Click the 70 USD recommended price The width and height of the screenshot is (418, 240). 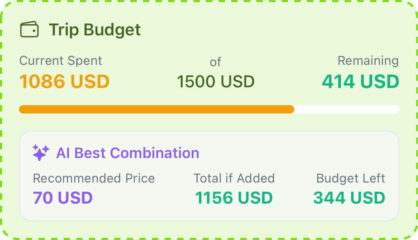pyautogui.click(x=63, y=198)
